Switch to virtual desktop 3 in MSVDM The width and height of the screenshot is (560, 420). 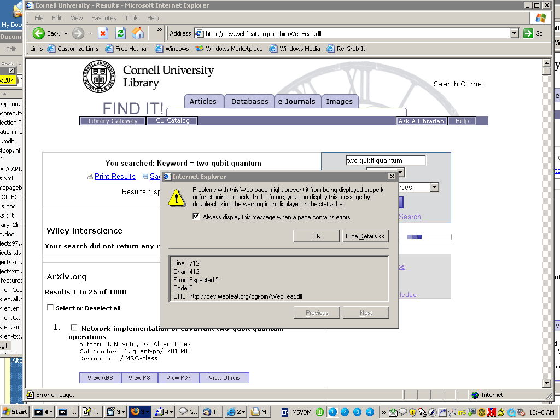357,412
